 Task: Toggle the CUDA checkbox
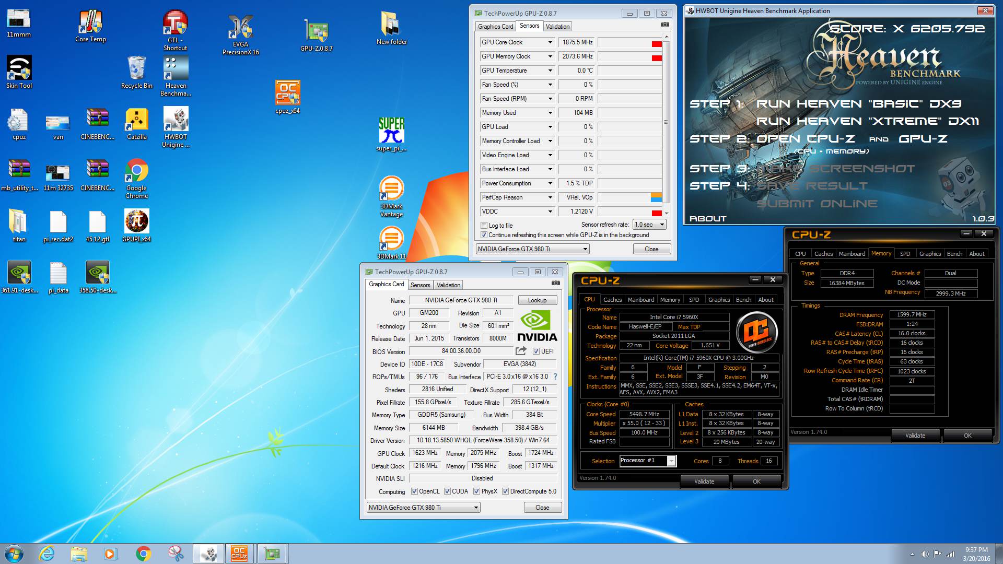[x=447, y=491]
